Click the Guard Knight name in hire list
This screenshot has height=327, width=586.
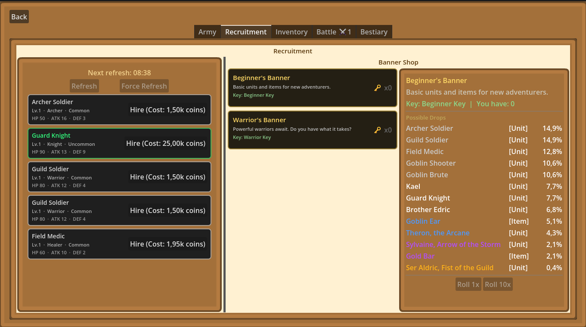pos(51,136)
